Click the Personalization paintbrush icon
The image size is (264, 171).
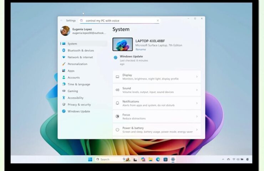click(x=64, y=64)
